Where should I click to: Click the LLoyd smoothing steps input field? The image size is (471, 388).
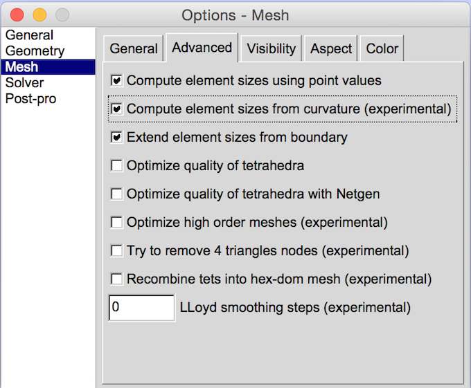tap(142, 308)
